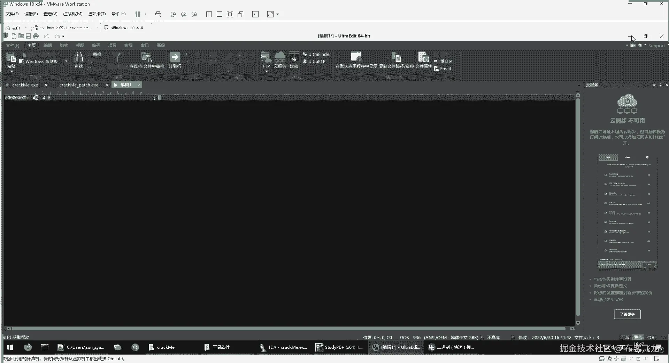Click the horizontal scrollbar of the editor

289,329
